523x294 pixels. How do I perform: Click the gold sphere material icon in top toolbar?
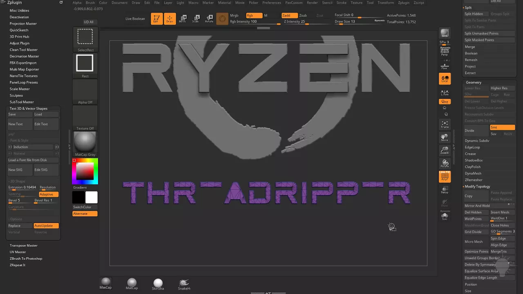pyautogui.click(x=222, y=19)
